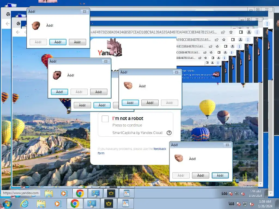This screenshot has height=209, width=279.
Task: Click star icon on row starting '40CC8E84'
Action: (x=217, y=46)
